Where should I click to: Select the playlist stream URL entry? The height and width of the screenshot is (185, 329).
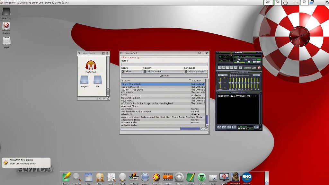click(x=238, y=96)
